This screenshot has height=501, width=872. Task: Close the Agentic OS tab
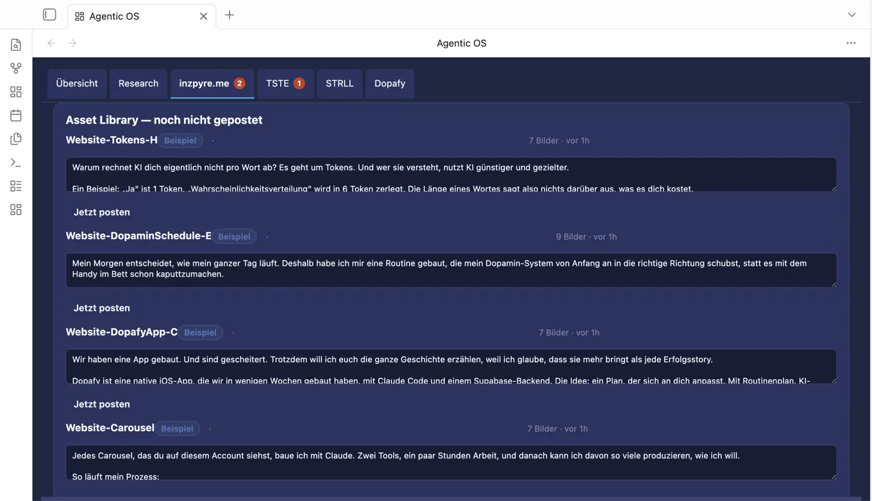(x=203, y=16)
